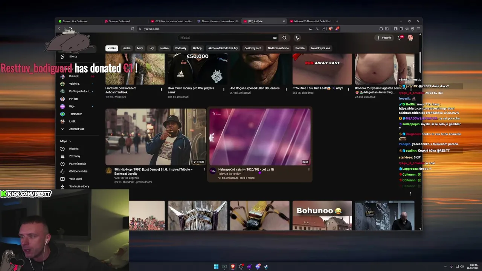
Task: Open the on-screen keyboard icon in search box
Action: pyautogui.click(x=275, y=38)
